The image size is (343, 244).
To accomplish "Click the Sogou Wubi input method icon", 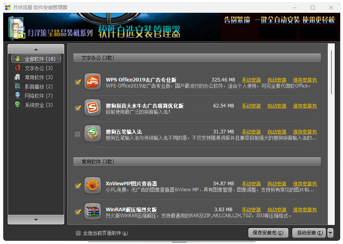I will (93, 134).
